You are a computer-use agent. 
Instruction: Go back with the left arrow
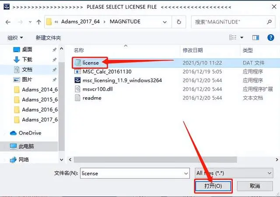[x=8, y=22]
